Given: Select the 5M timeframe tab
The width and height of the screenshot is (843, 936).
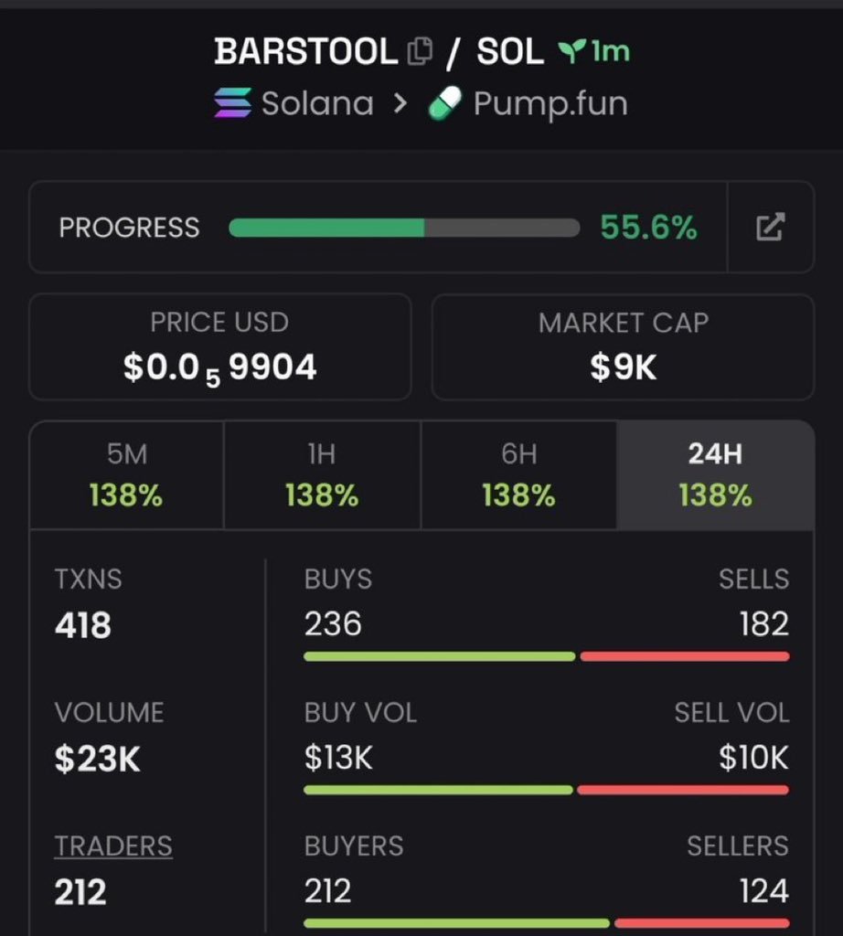Looking at the screenshot, I should point(126,475).
